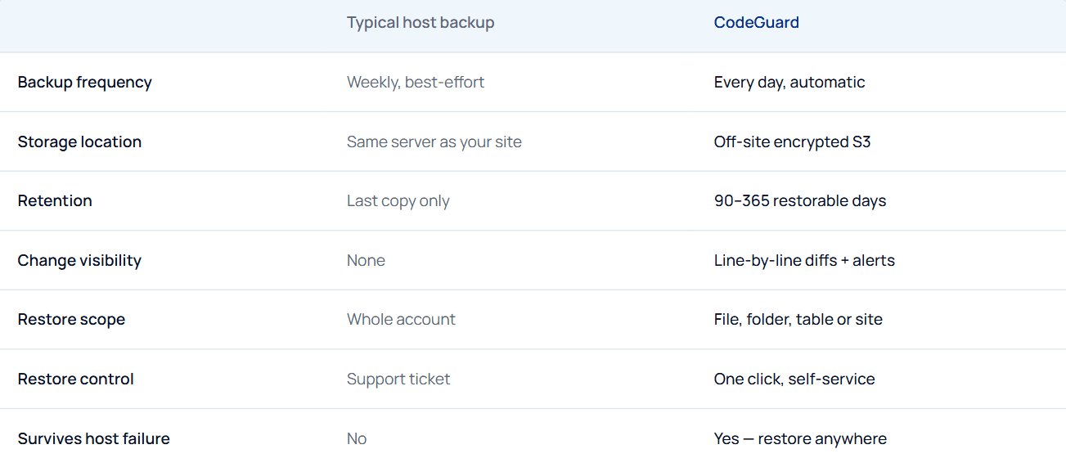Screen dimensions: 1066x458
Task: Click the 'Whole account' cell
Action: (401, 320)
